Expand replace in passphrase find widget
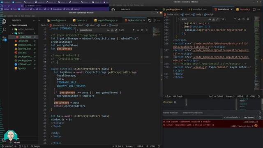Viewport: 263px width, 148px height. (x=77, y=30)
